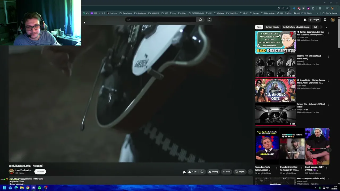Open the LeylaTheBand channel name link
340x191 pixels.
point(22,171)
